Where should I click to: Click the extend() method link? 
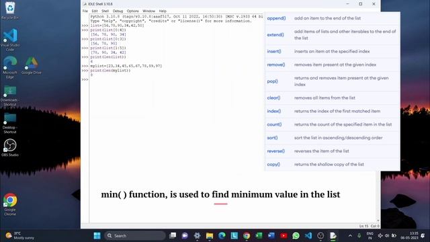click(275, 35)
